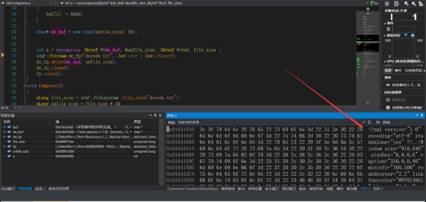Pin the 局部变量 panel
Image resolution: width=426 pixels, height=202 pixels.
point(155,116)
